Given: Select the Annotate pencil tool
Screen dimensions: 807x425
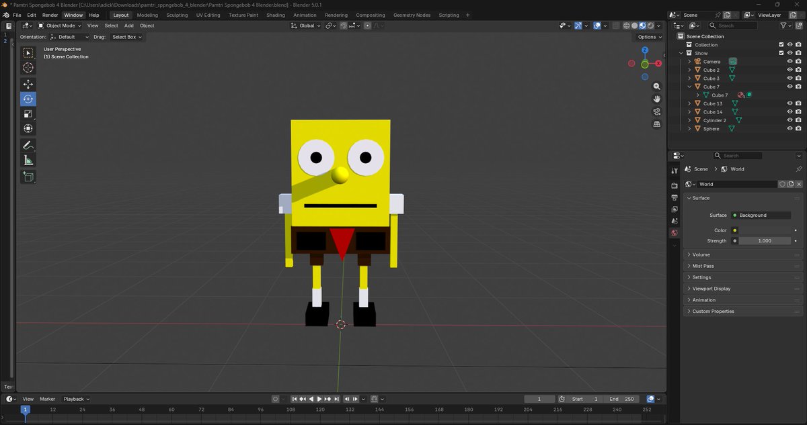Looking at the screenshot, I should (x=28, y=145).
